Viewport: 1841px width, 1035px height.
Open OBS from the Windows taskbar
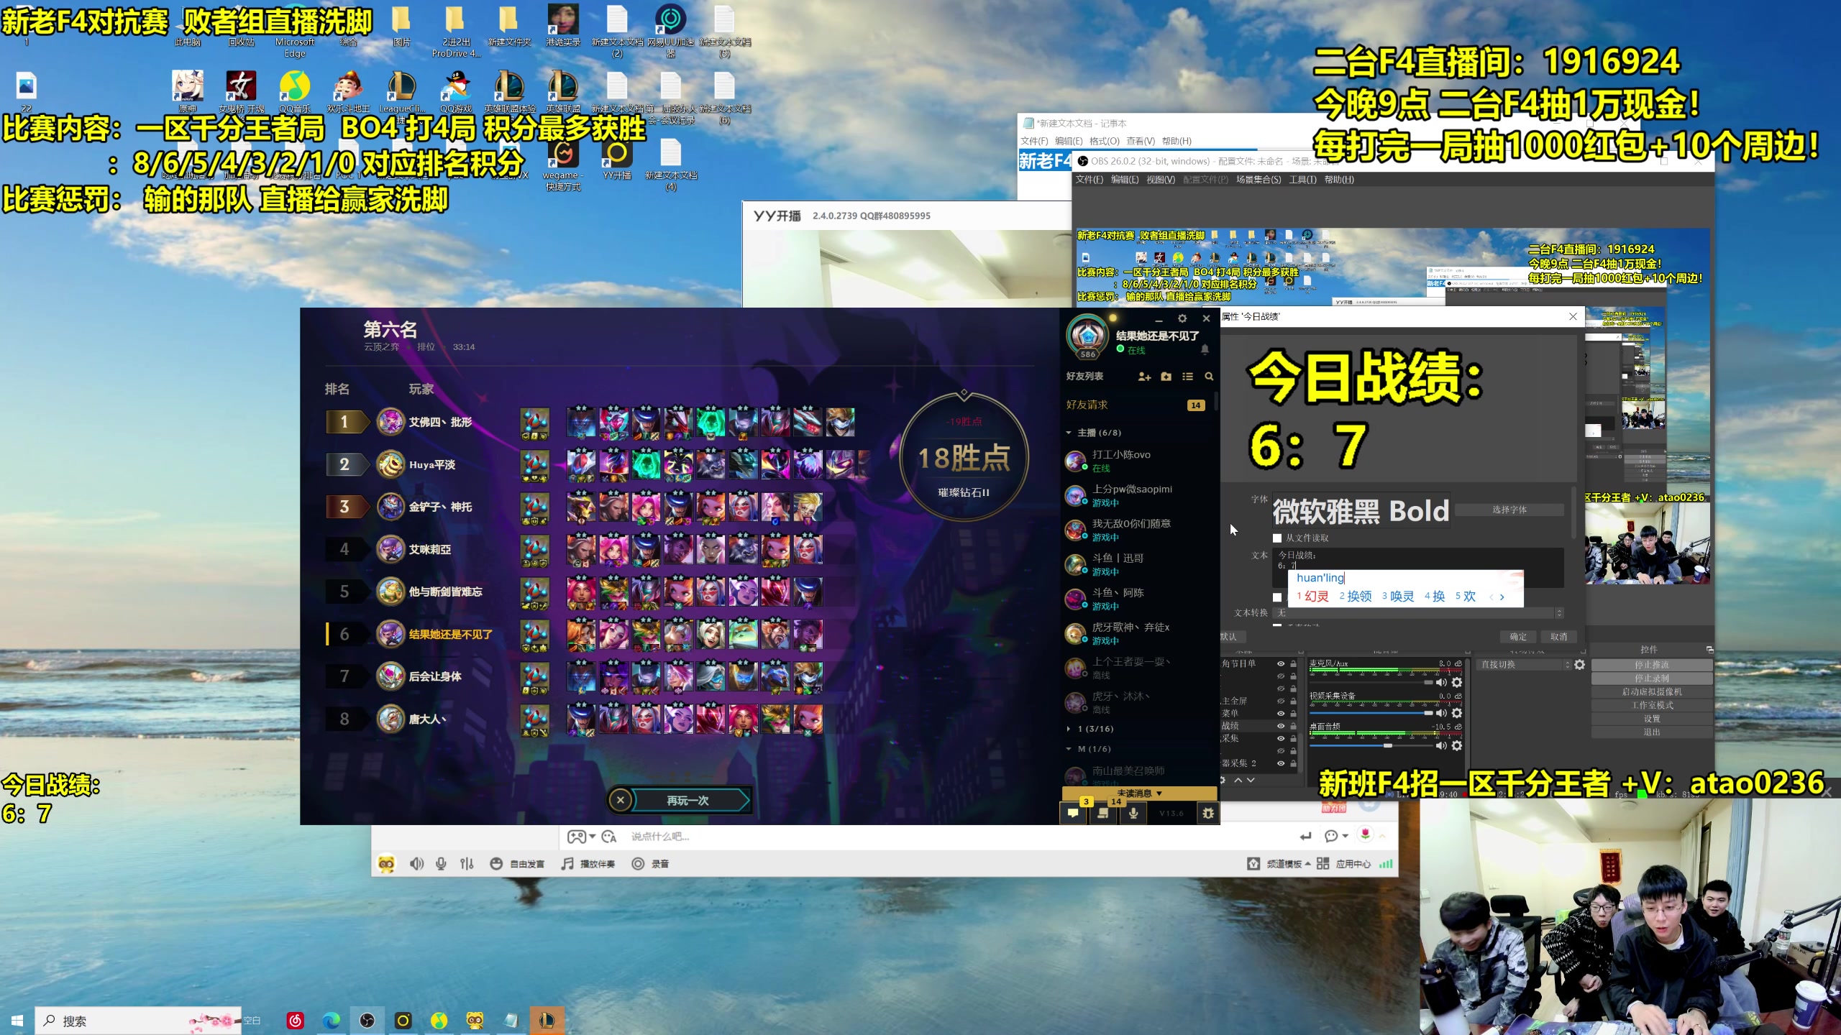point(367,1021)
